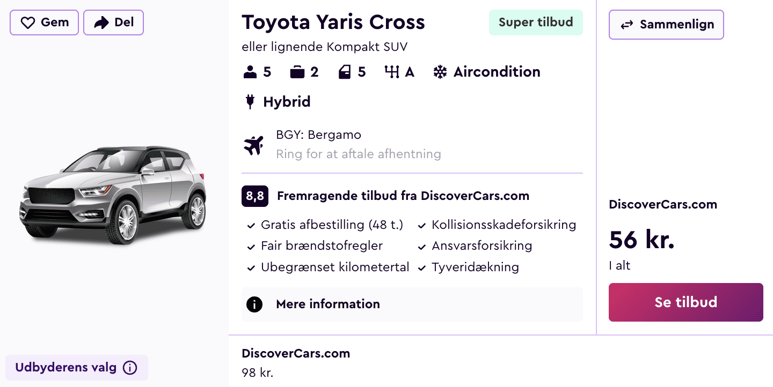Select the DiscoverCars.com 98 kr. offer

tap(296, 362)
